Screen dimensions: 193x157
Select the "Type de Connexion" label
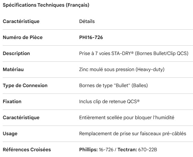click(x=25, y=86)
